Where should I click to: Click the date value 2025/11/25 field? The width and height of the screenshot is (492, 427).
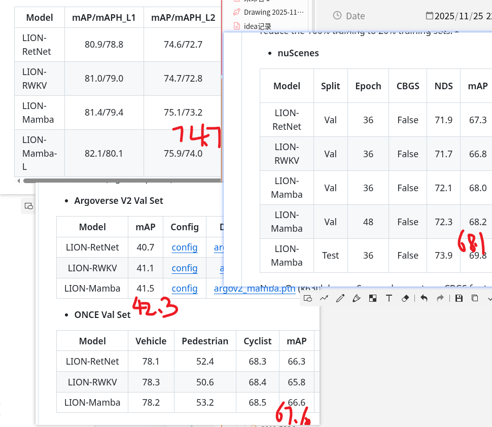coord(463,16)
